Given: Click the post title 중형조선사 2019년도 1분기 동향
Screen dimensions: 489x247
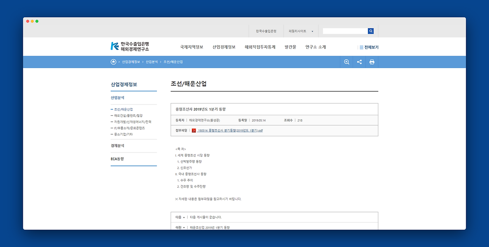Looking at the screenshot, I should click(x=201, y=109).
